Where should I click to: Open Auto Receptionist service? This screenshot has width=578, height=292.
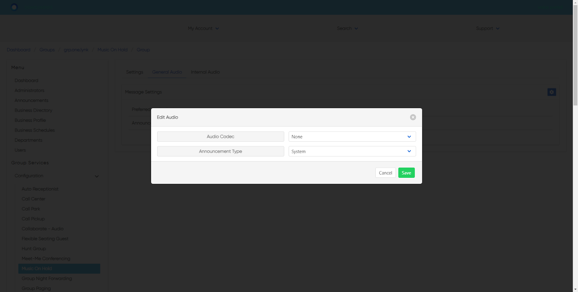40,189
